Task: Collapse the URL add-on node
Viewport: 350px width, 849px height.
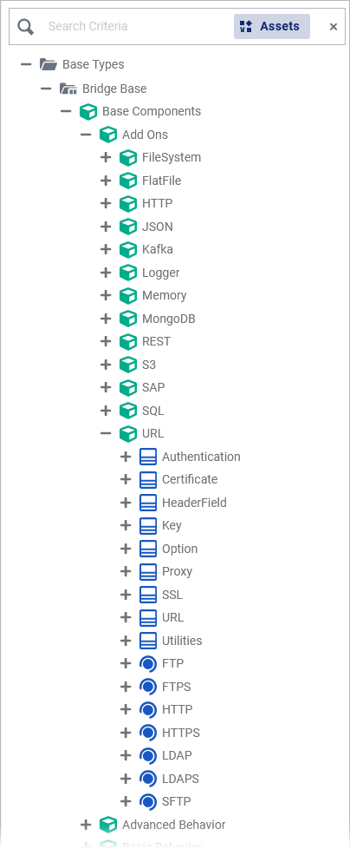Action: click(106, 434)
